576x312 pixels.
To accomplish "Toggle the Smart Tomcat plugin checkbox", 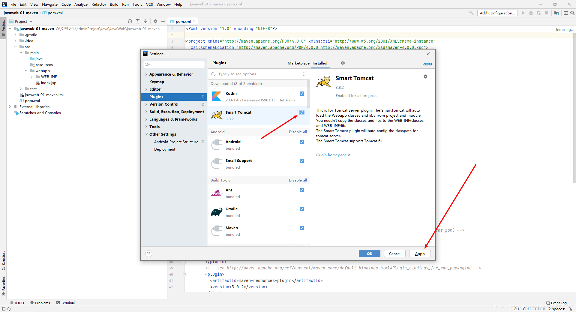I will click(302, 112).
